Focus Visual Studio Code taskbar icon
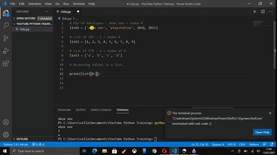This screenshot has height=155, width=277. click(x=174, y=151)
